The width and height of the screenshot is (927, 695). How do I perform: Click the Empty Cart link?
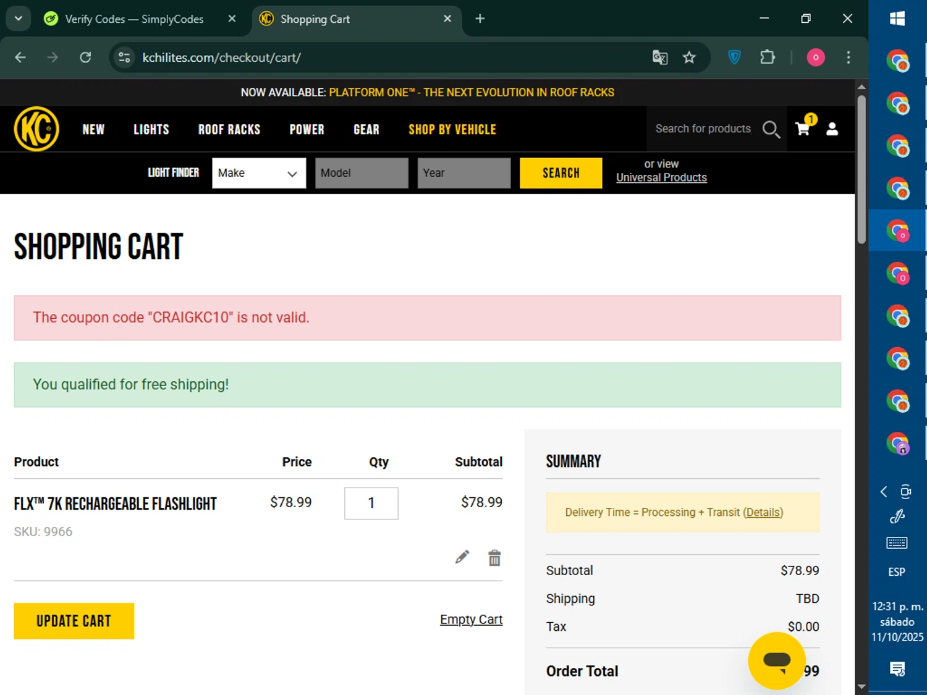click(471, 619)
